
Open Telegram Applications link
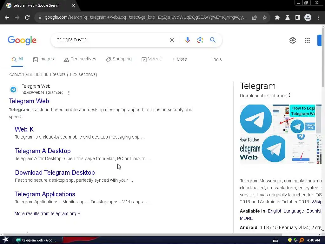[45, 194]
